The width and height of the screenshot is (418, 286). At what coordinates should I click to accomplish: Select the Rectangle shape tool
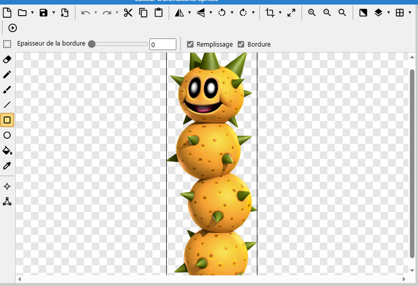(x=7, y=120)
